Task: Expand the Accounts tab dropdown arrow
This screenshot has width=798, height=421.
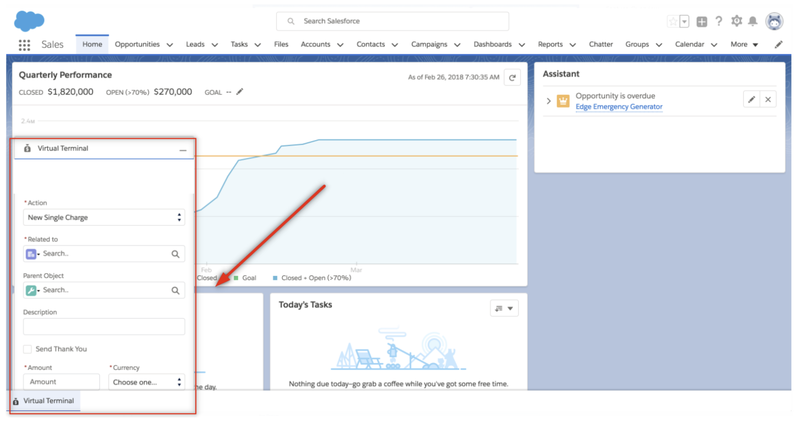Action: (341, 45)
